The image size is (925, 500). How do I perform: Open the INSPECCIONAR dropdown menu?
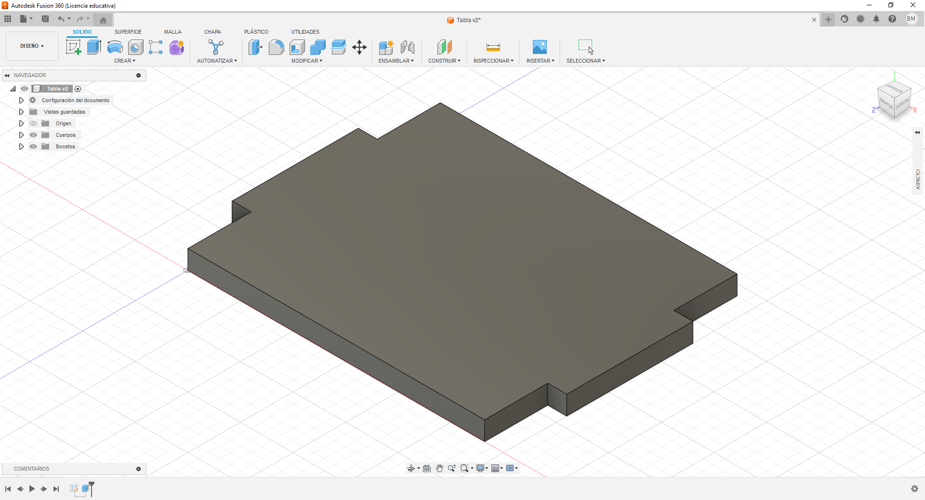(x=493, y=61)
